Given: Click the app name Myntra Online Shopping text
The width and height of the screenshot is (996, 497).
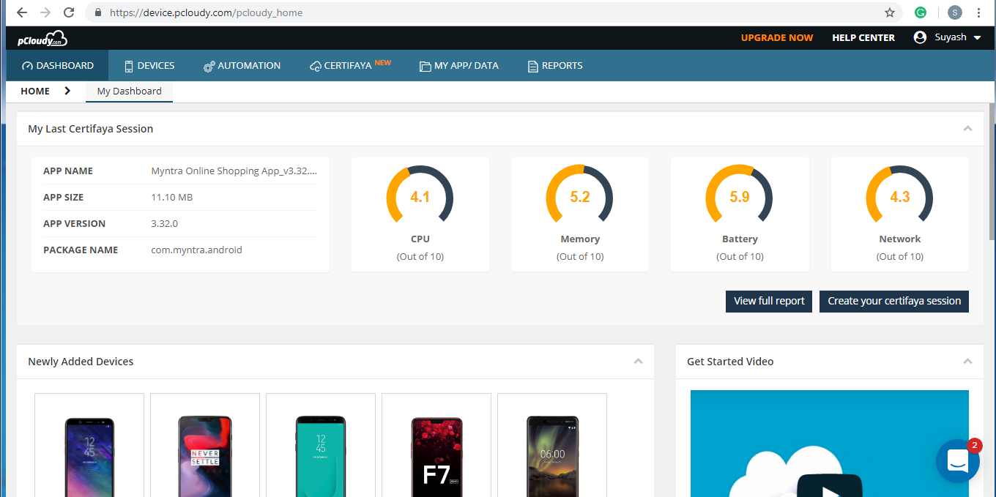Looking at the screenshot, I should [234, 171].
